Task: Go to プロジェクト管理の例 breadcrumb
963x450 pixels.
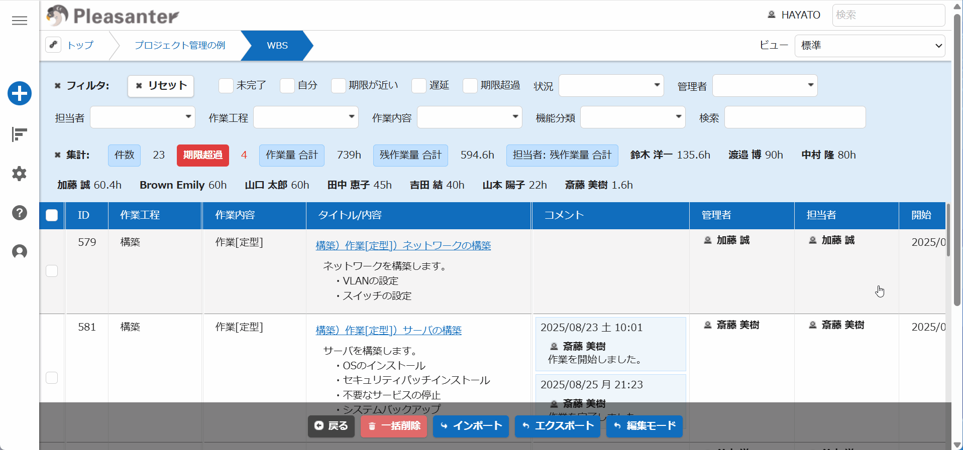Action: click(x=180, y=45)
